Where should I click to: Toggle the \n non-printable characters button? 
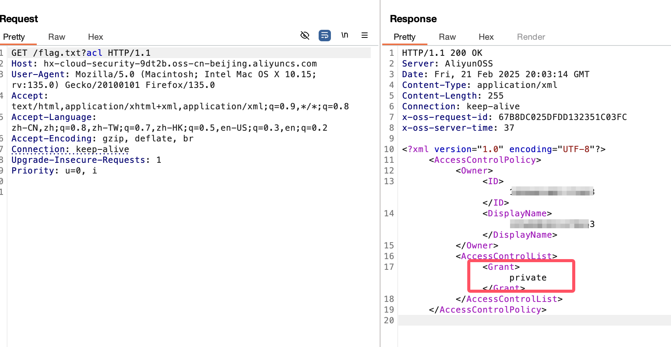coord(345,36)
